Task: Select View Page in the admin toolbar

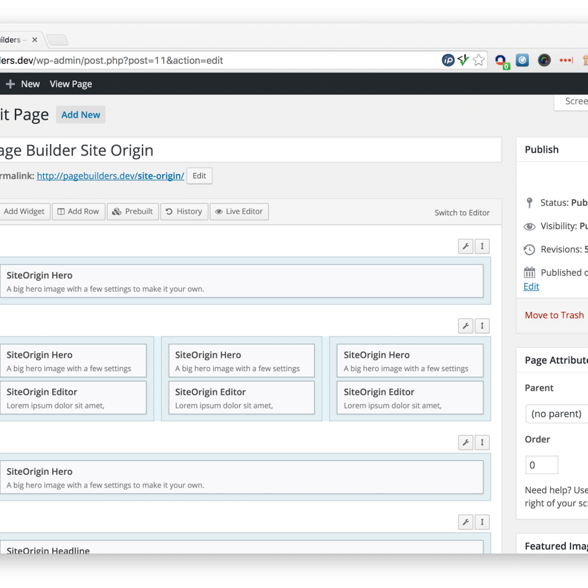Action: coord(70,84)
